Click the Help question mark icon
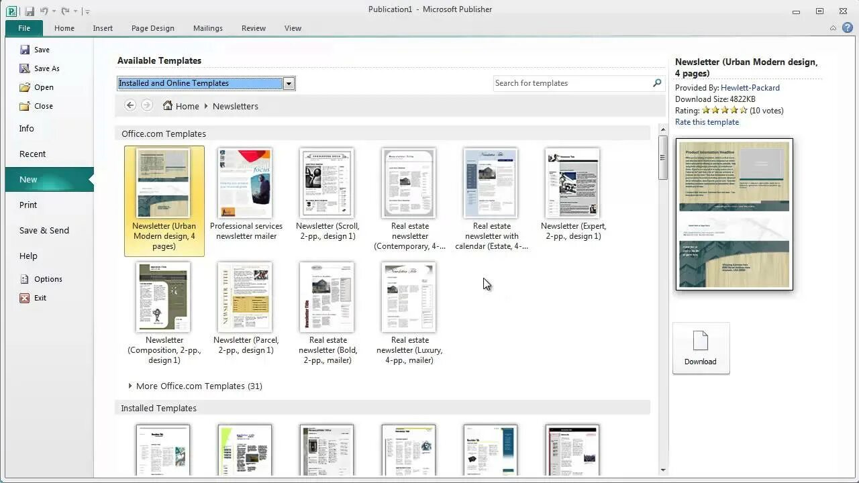The width and height of the screenshot is (859, 483). [x=848, y=28]
